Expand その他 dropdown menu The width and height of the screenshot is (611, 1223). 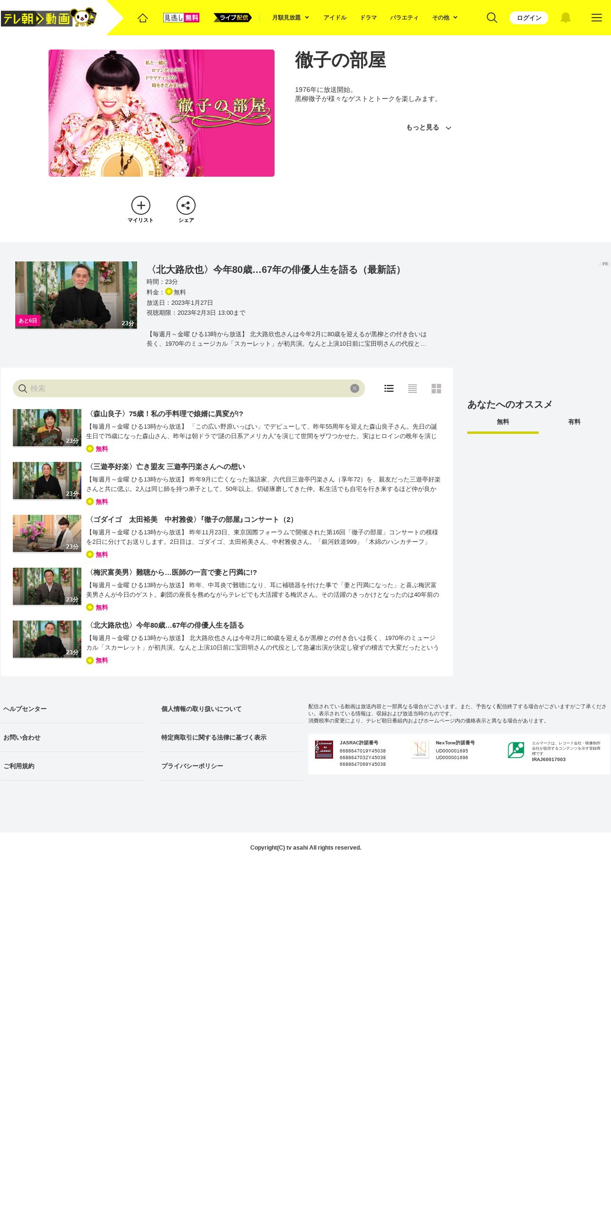pyautogui.click(x=444, y=18)
